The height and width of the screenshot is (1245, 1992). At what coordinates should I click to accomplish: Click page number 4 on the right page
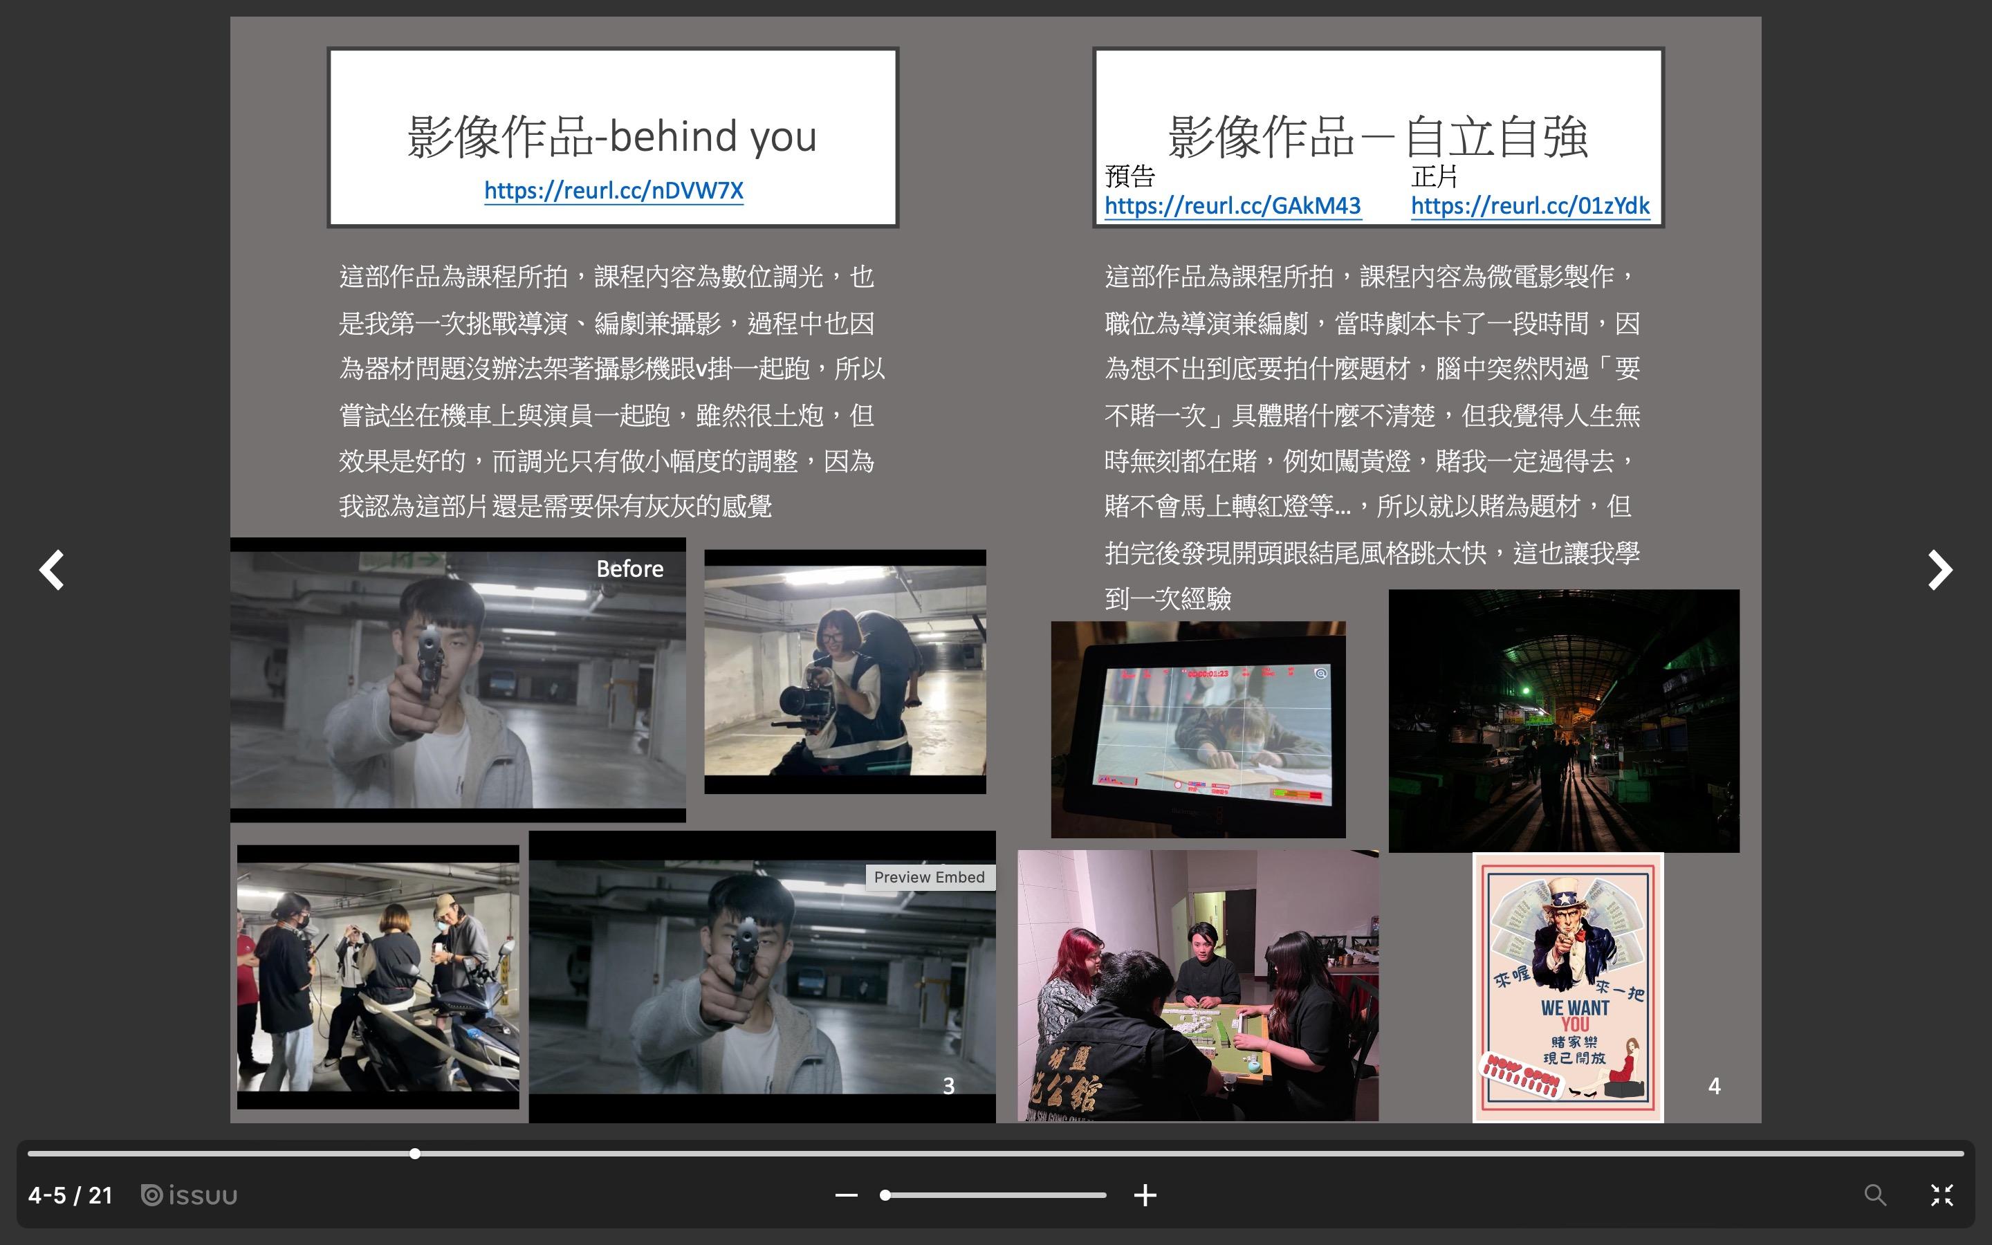pyautogui.click(x=1715, y=1086)
